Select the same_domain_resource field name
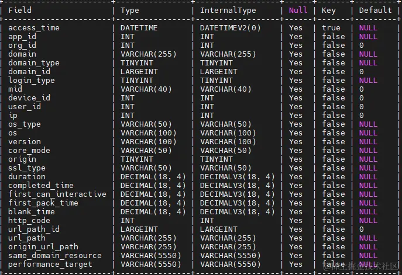 [55, 255]
